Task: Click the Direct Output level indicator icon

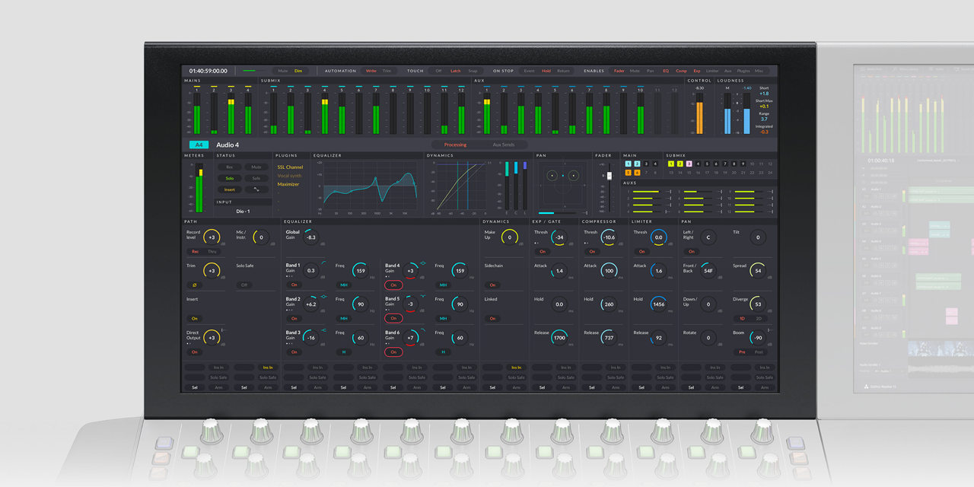Action: 223,330
